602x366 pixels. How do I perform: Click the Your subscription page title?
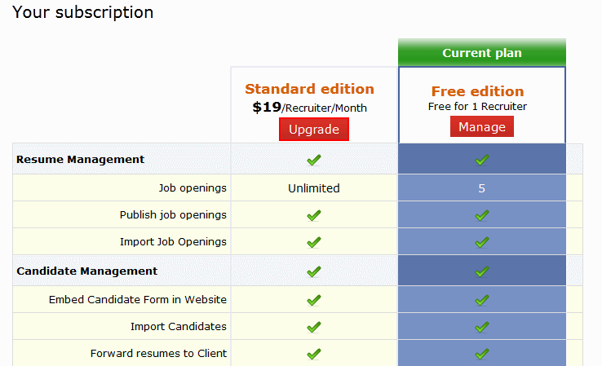coord(83,12)
